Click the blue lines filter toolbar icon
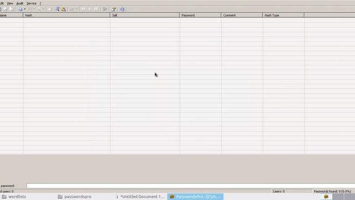Viewport: 355px width, 200px height. [x=57, y=9]
